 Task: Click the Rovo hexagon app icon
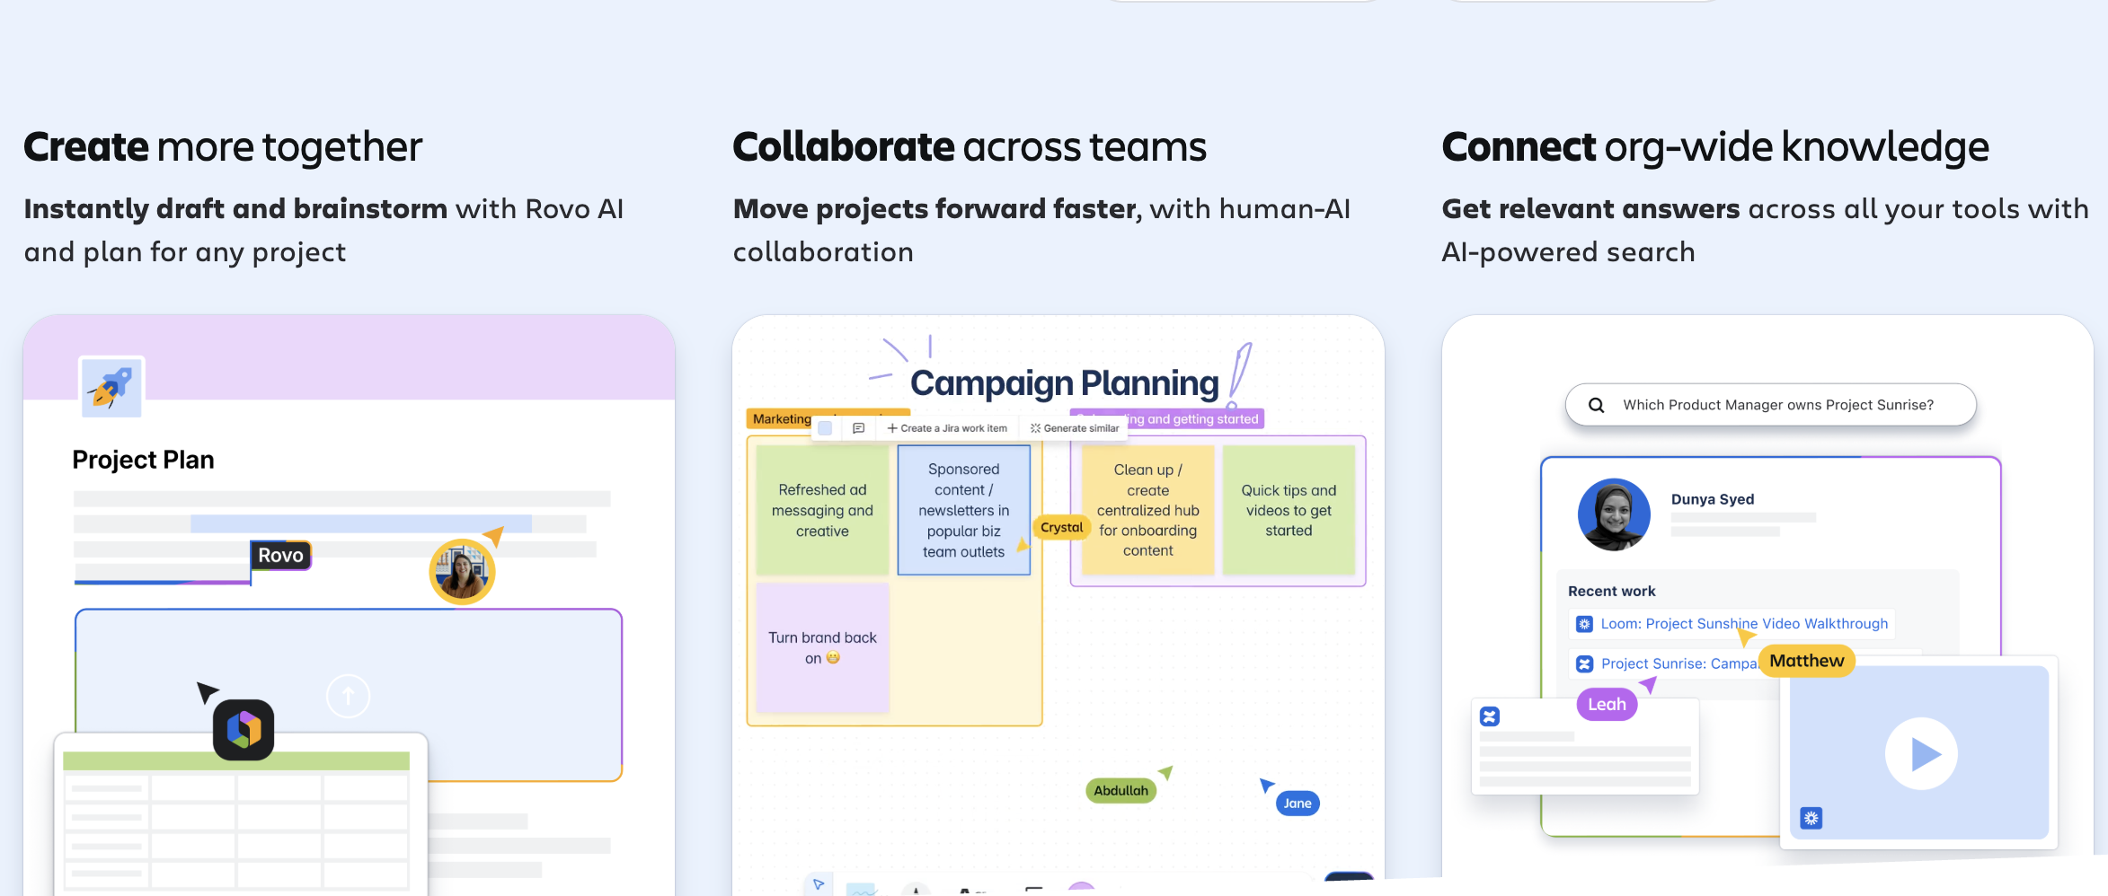point(244,729)
